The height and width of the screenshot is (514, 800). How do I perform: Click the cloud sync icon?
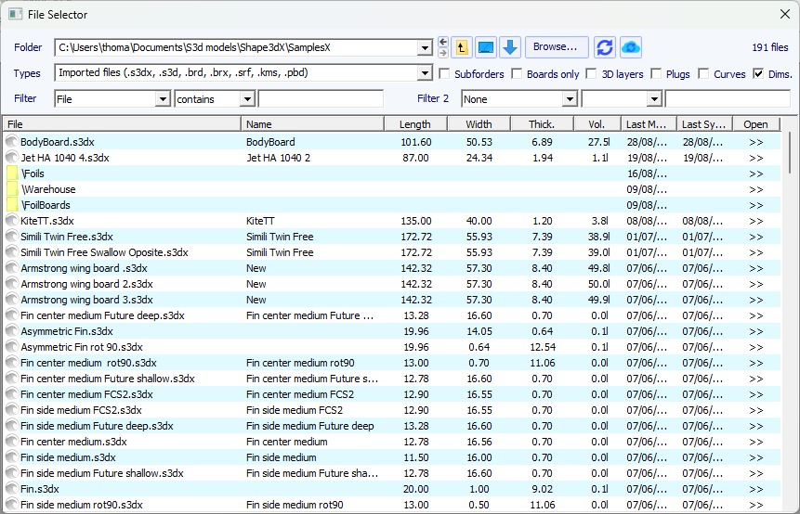coord(631,47)
